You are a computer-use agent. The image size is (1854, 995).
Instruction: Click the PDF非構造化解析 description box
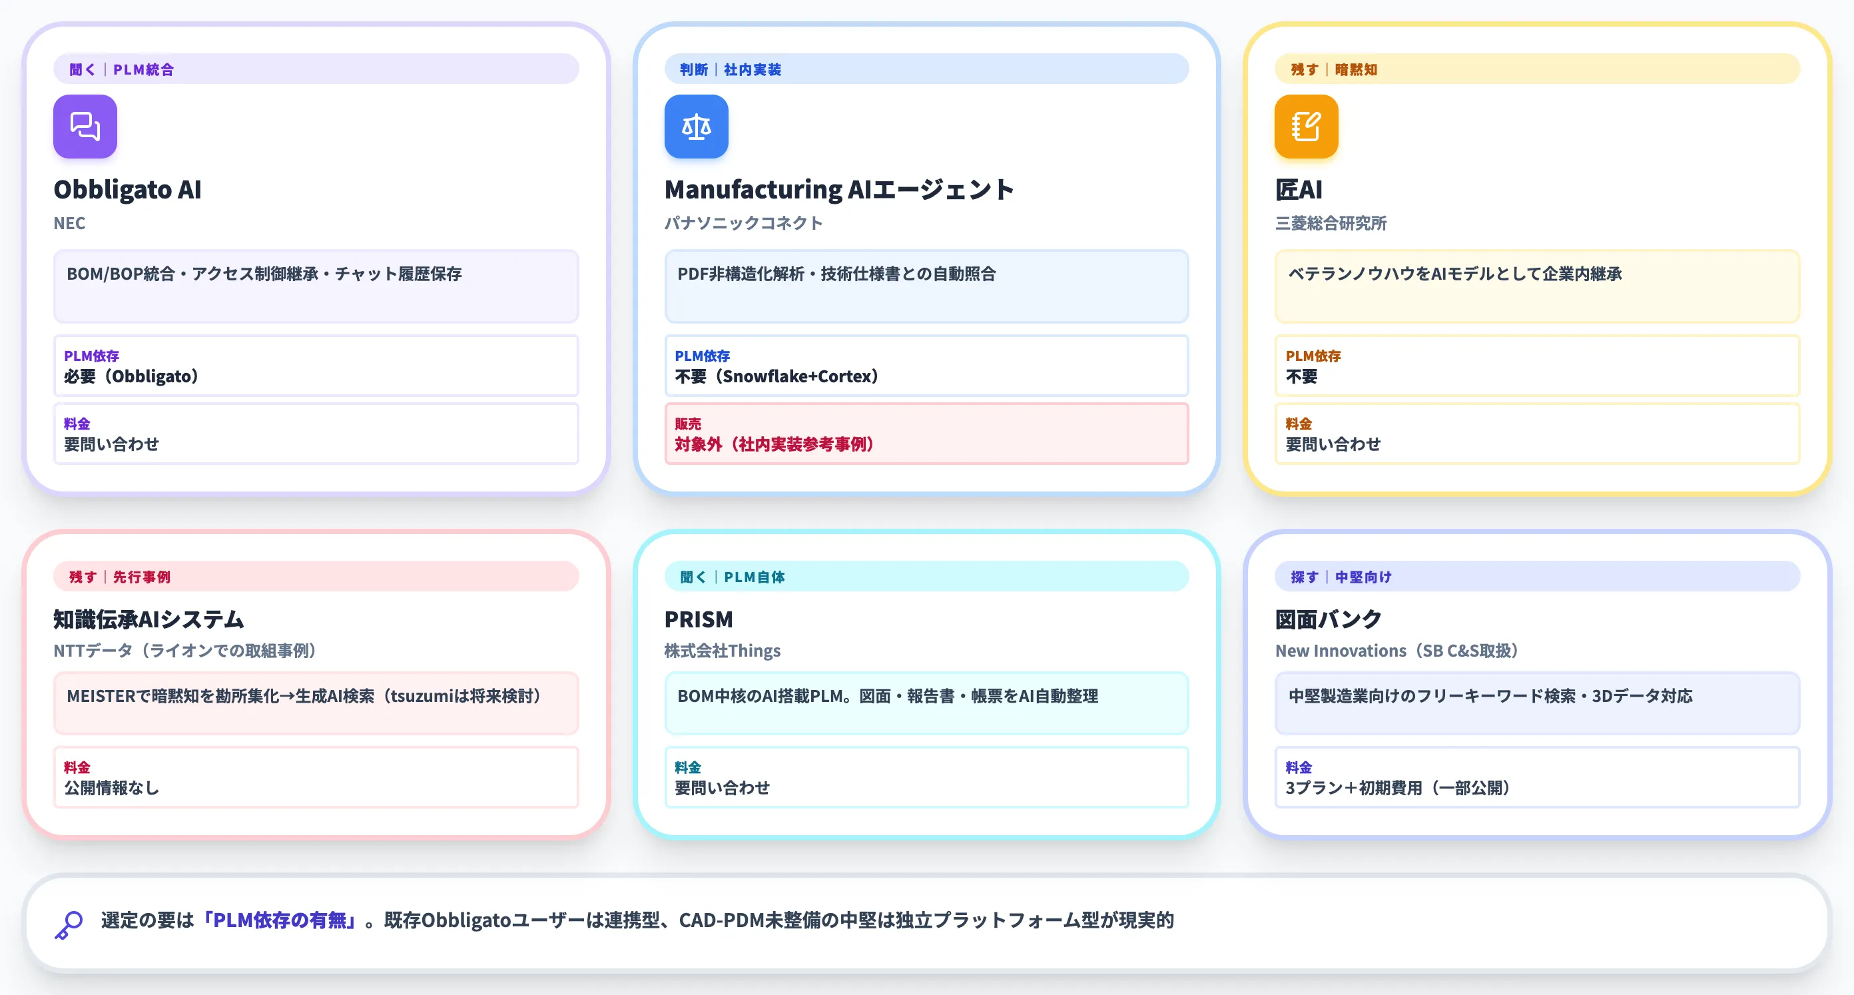point(926,286)
